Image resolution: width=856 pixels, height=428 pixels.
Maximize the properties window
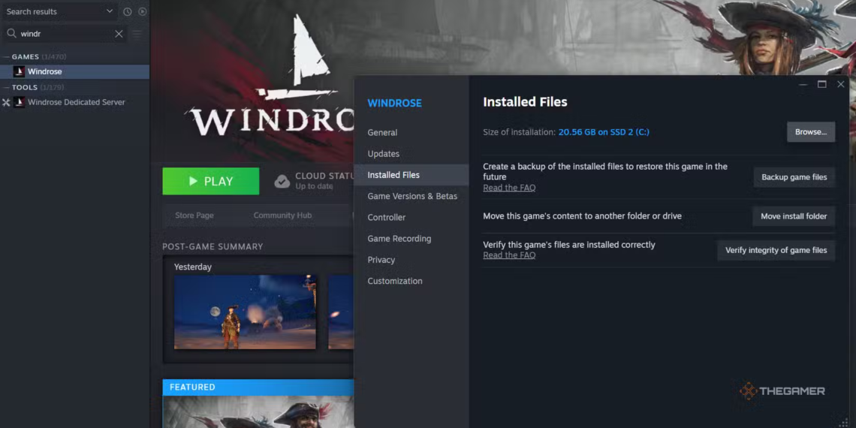coord(821,84)
